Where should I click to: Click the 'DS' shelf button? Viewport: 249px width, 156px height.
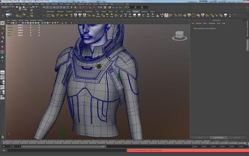point(80,15)
